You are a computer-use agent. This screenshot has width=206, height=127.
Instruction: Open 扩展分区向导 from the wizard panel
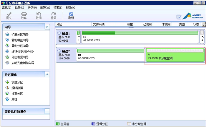point(20,35)
